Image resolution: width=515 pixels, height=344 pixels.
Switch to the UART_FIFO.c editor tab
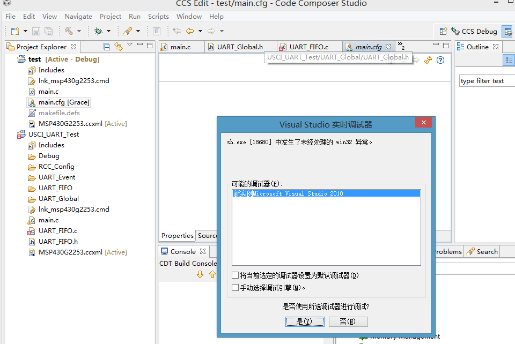(309, 47)
